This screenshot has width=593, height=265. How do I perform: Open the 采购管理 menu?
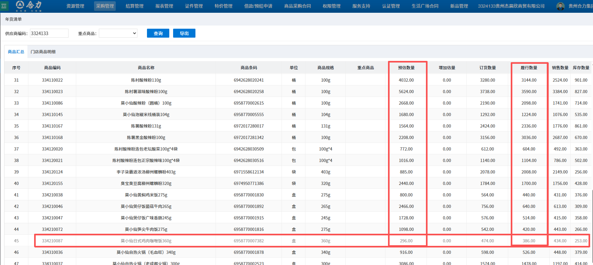[x=105, y=6]
